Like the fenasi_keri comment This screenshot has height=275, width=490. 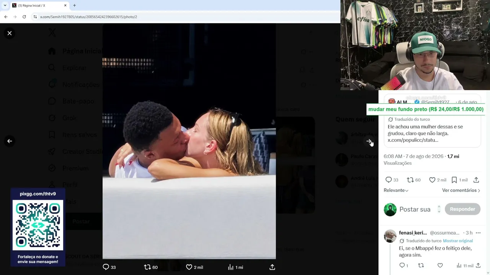click(x=440, y=265)
